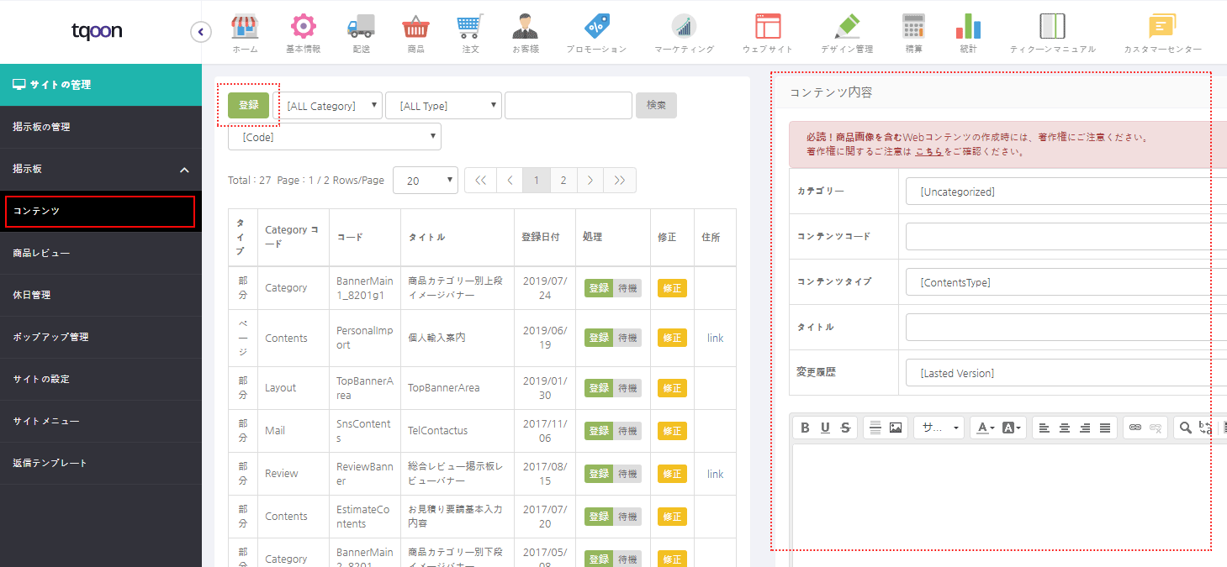Click the link for PersonalImport row
The height and width of the screenshot is (567, 1227).
[715, 338]
